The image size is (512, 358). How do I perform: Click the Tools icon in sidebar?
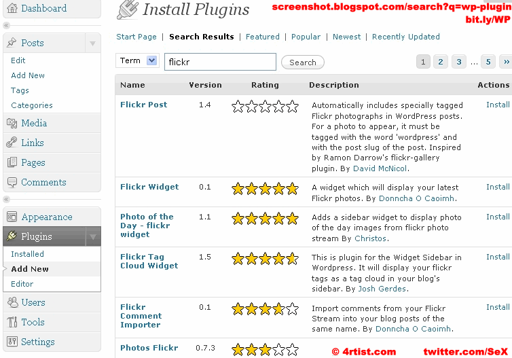[x=12, y=322]
